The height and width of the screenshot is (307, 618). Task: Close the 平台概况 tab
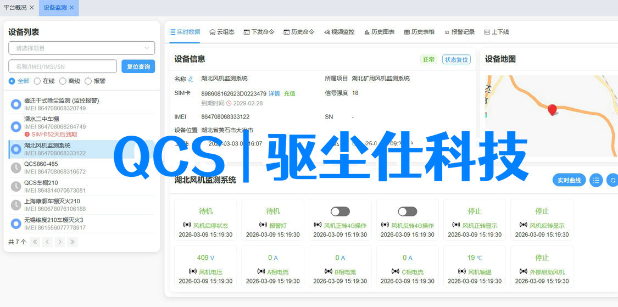pos(32,8)
